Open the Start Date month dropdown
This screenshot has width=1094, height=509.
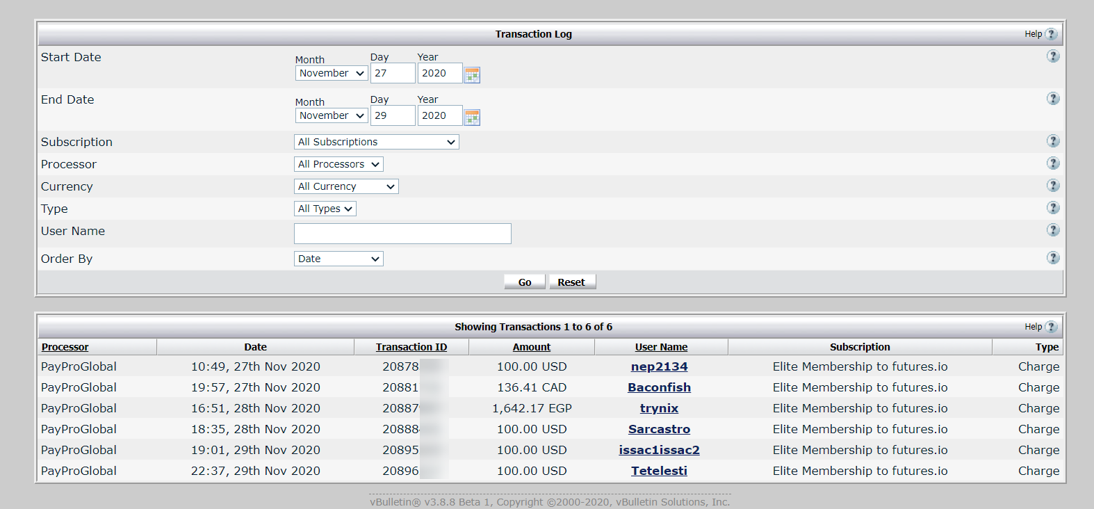coord(332,73)
